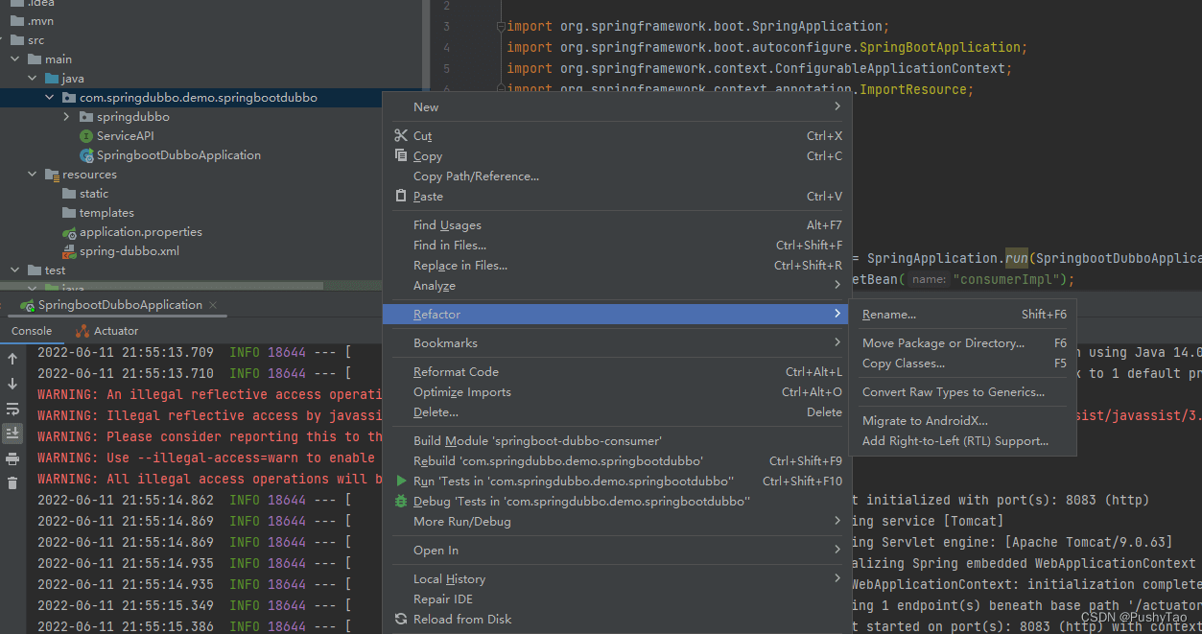
Task: Open spring-dubbo.xml in the project tree
Action: [129, 251]
